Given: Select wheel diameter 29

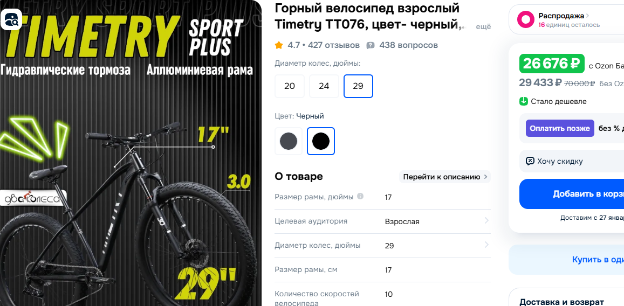Looking at the screenshot, I should (358, 86).
